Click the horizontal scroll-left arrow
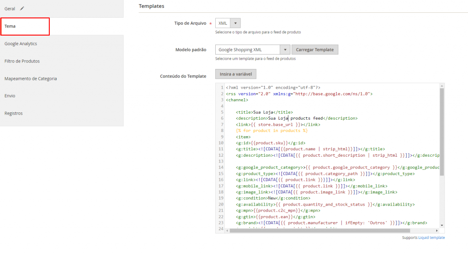This screenshot has width=468, height=254. [x=227, y=230]
